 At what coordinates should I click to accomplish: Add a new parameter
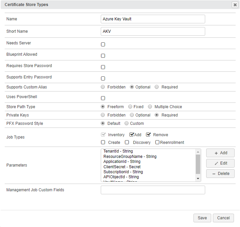coord(220,153)
